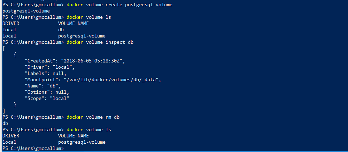348x152 pixels.
Task: Click the "Name": "db" line
Action: [42, 86]
